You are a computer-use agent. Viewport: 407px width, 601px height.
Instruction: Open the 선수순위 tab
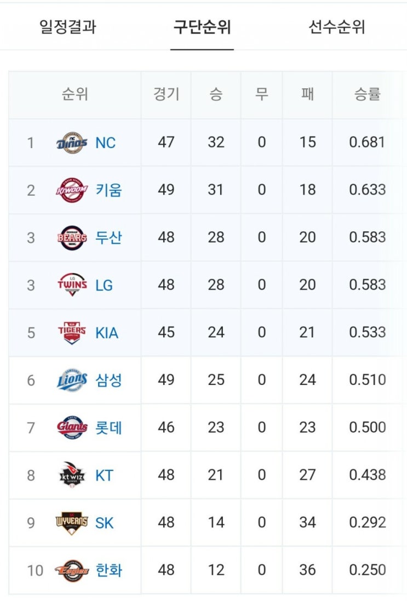coord(337,27)
